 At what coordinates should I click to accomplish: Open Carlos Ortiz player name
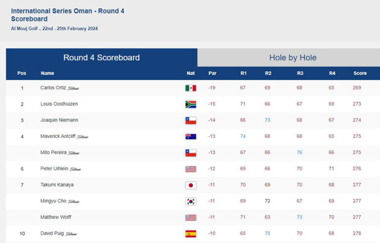click(53, 88)
